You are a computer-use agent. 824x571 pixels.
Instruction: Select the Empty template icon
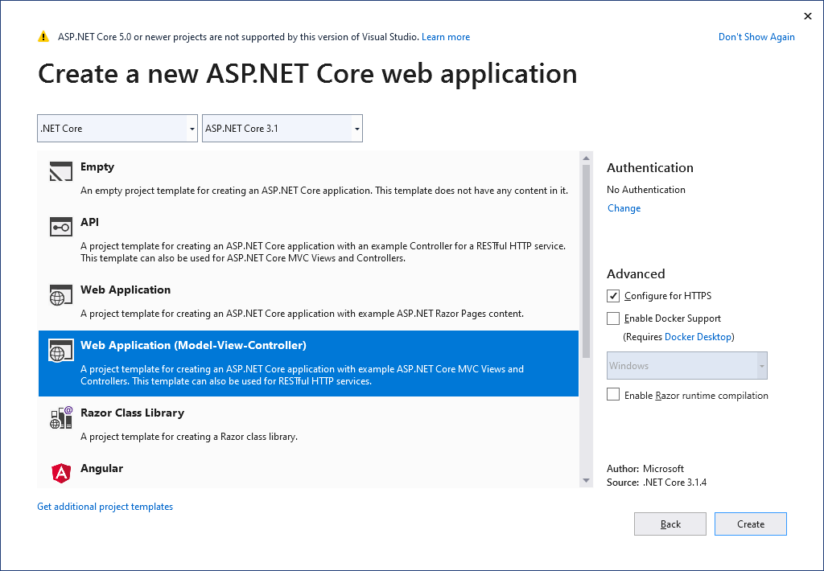tap(61, 171)
